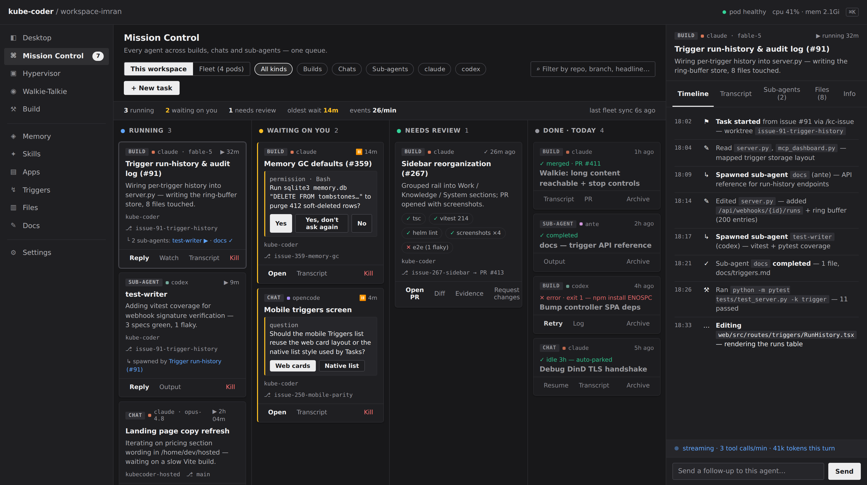Open Settings gear icon in sidebar

pos(13,252)
